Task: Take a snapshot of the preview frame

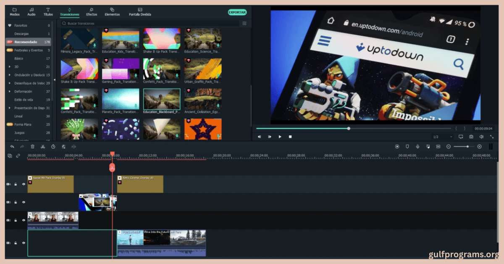Action: click(x=471, y=137)
